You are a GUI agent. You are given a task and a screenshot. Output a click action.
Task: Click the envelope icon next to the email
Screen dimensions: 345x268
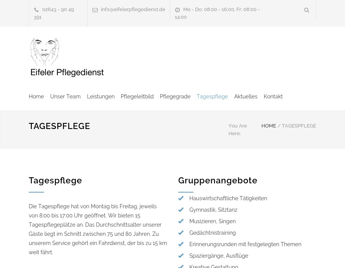(95, 10)
